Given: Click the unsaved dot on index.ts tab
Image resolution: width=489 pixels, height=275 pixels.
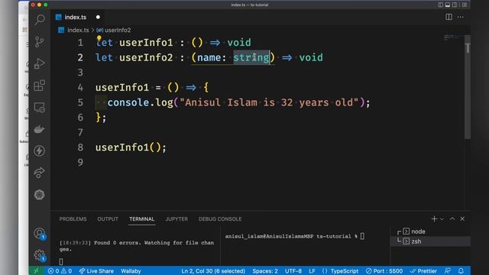Looking at the screenshot, I should pyautogui.click(x=98, y=17).
